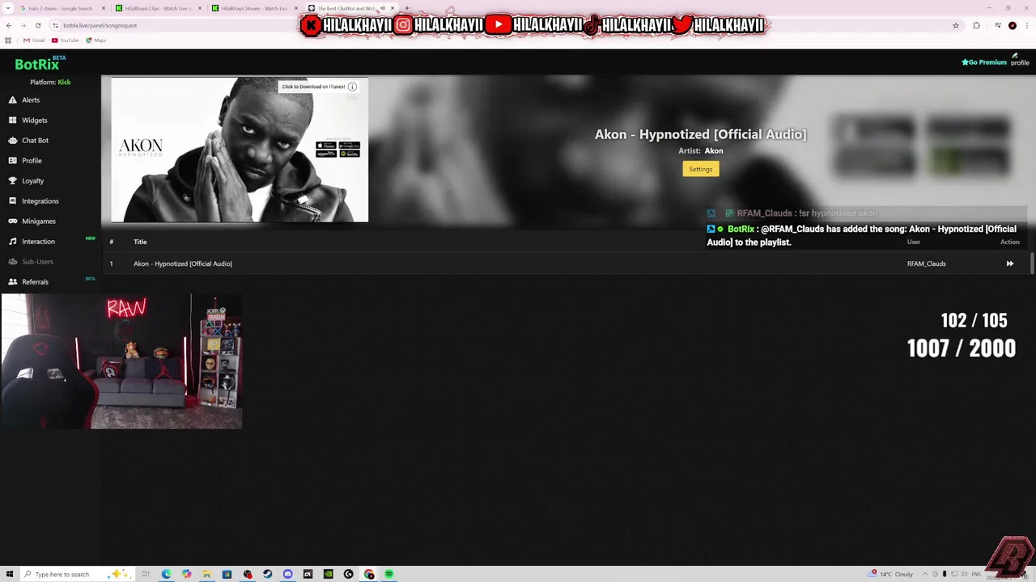Viewport: 1036px width, 582px height.
Task: Open the media controls icon in toolbar
Action: pos(996,25)
